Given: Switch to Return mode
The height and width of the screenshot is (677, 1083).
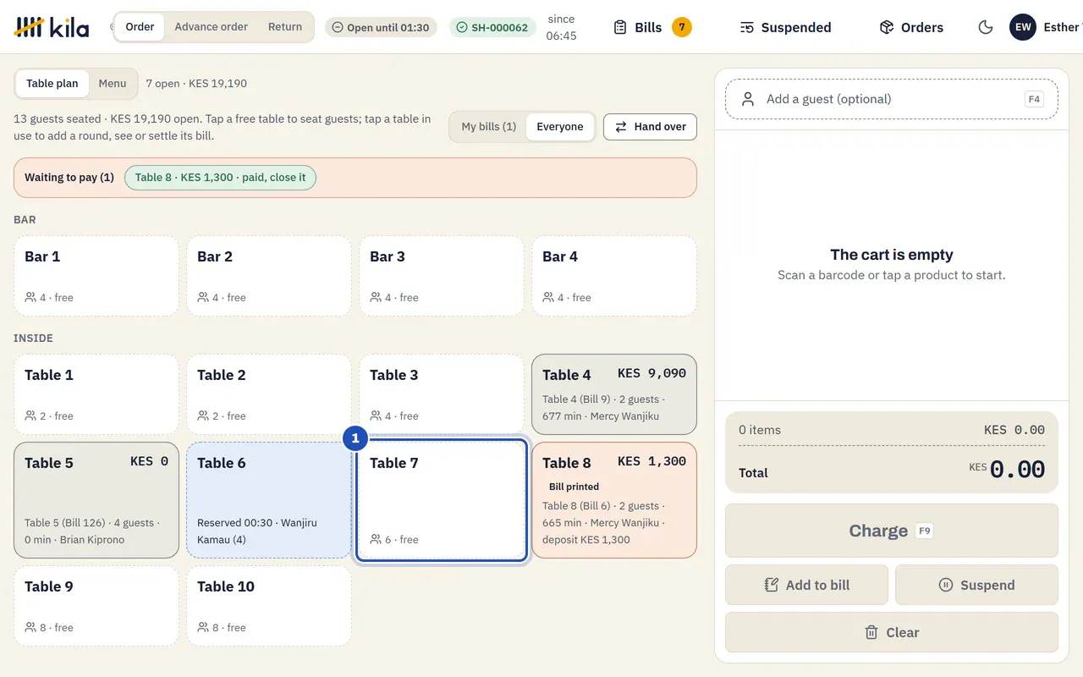Looking at the screenshot, I should click(x=285, y=27).
